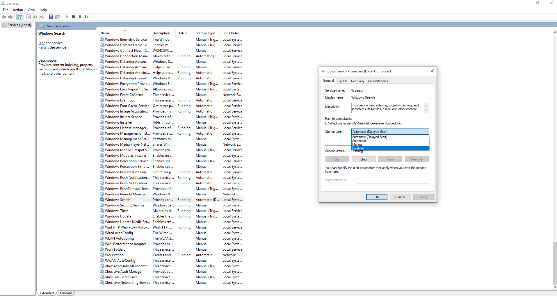Select Windows Security Service row
The height and width of the screenshot is (296, 557).
(x=172, y=205)
